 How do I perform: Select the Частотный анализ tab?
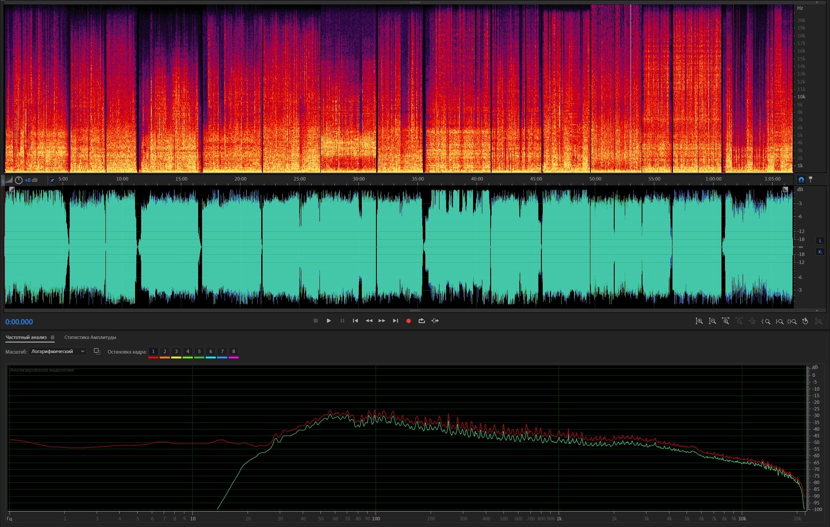26,337
